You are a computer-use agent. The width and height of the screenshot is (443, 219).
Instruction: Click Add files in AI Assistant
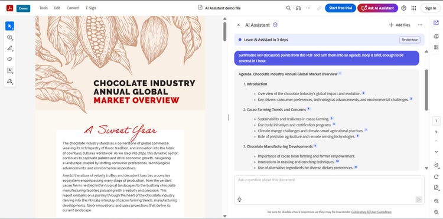pos(399,25)
